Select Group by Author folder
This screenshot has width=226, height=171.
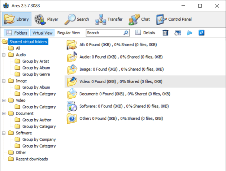coord(37,120)
